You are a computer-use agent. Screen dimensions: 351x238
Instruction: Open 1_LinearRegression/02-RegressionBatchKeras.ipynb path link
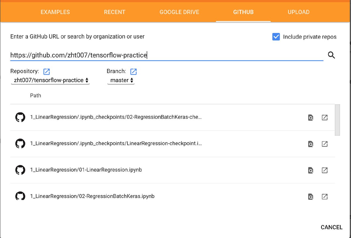point(92,196)
